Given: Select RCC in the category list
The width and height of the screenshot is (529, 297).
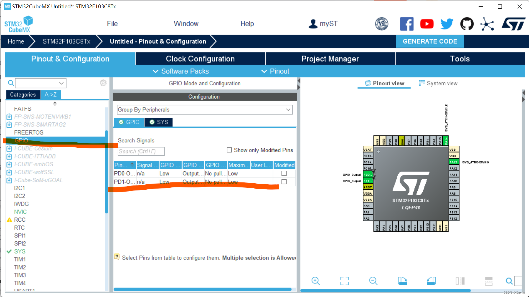Looking at the screenshot, I should point(20,220).
